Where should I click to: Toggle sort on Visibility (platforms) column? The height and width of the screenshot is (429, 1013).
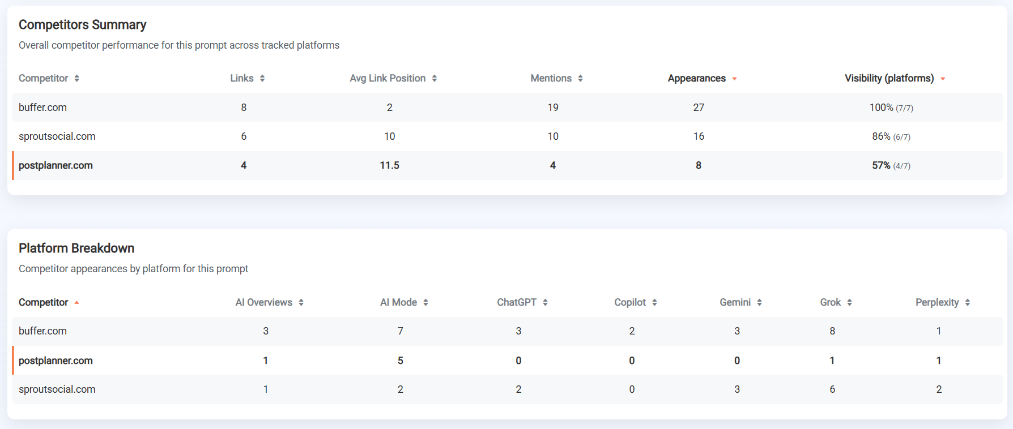pyautogui.click(x=895, y=78)
